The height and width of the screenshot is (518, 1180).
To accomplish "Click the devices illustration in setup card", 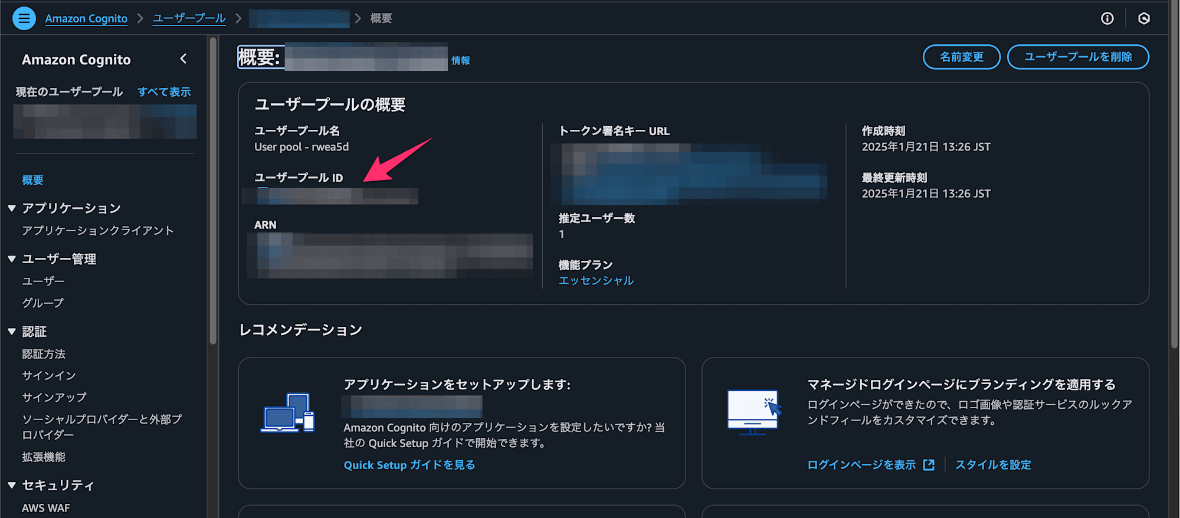I will pyautogui.click(x=288, y=413).
